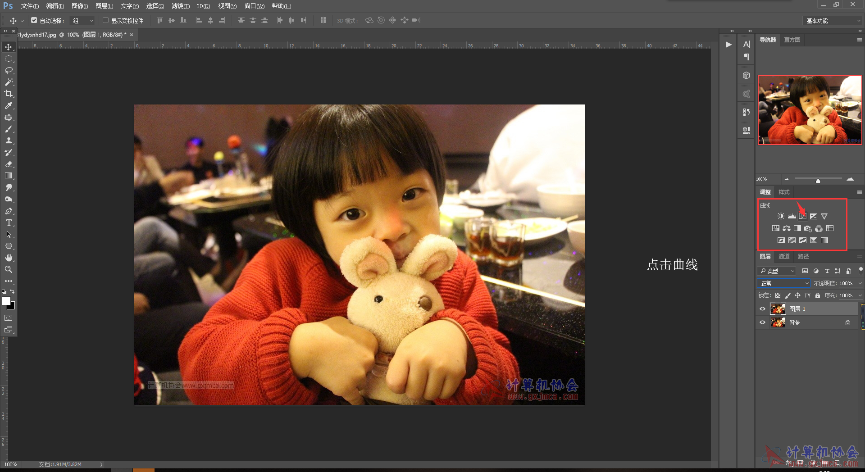
Task: Switch to the 直方图 tab
Action: (792, 40)
